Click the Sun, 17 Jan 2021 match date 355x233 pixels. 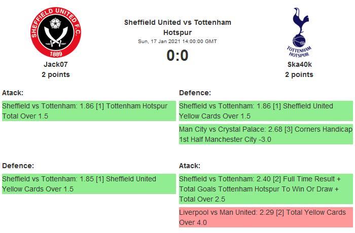tap(177, 42)
